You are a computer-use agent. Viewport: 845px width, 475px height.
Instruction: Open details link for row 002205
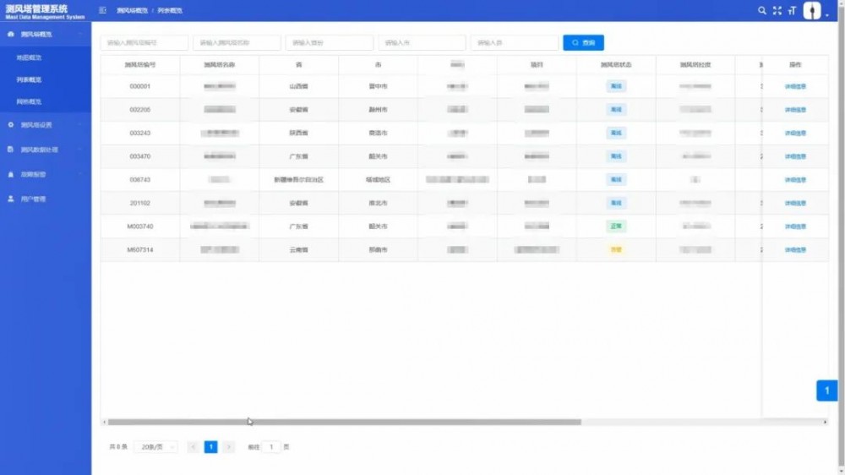point(795,109)
